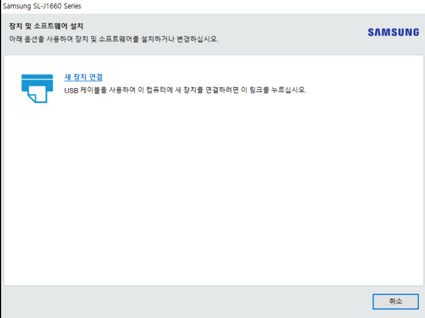Viewport: 425px width, 318px height.
Task: Click the blue printer device icon
Action: (x=37, y=89)
